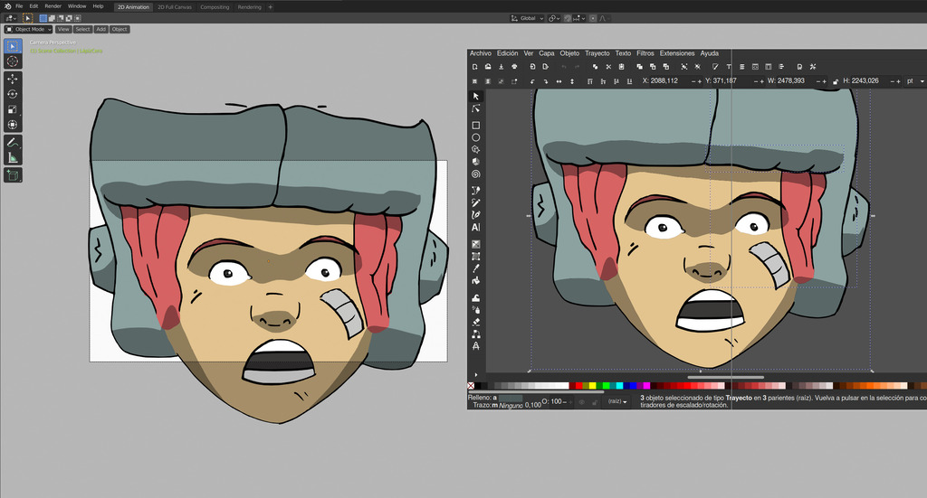This screenshot has width=927, height=498.
Task: Add a new Blender workspace tab
Action: pyautogui.click(x=270, y=7)
